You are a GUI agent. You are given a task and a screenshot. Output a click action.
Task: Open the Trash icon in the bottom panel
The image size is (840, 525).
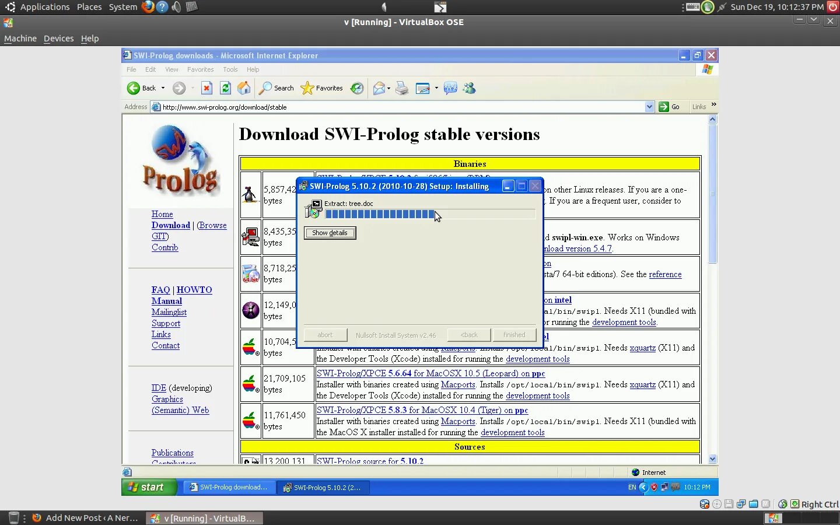point(15,518)
